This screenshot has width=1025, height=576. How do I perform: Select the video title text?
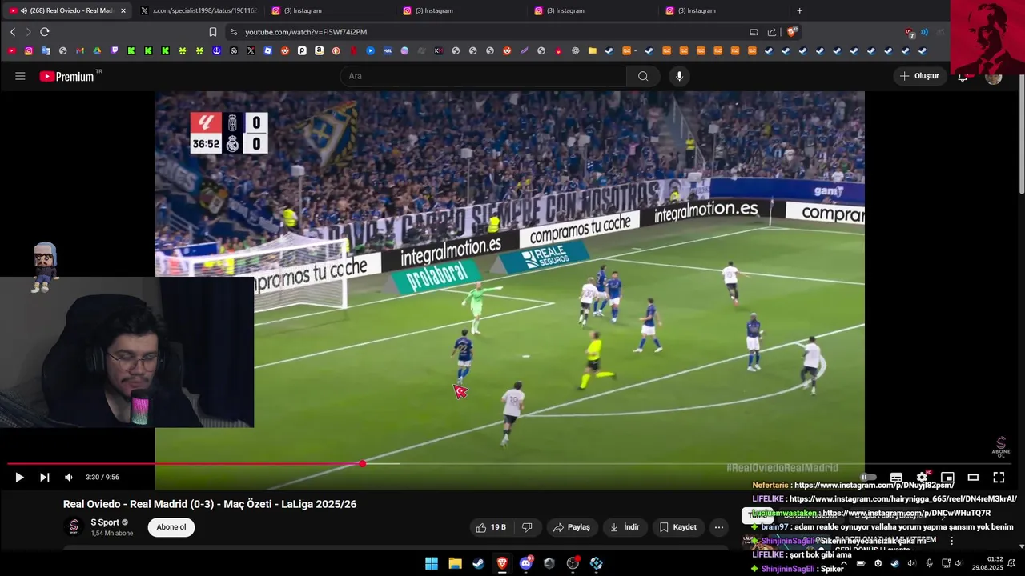[210, 504]
